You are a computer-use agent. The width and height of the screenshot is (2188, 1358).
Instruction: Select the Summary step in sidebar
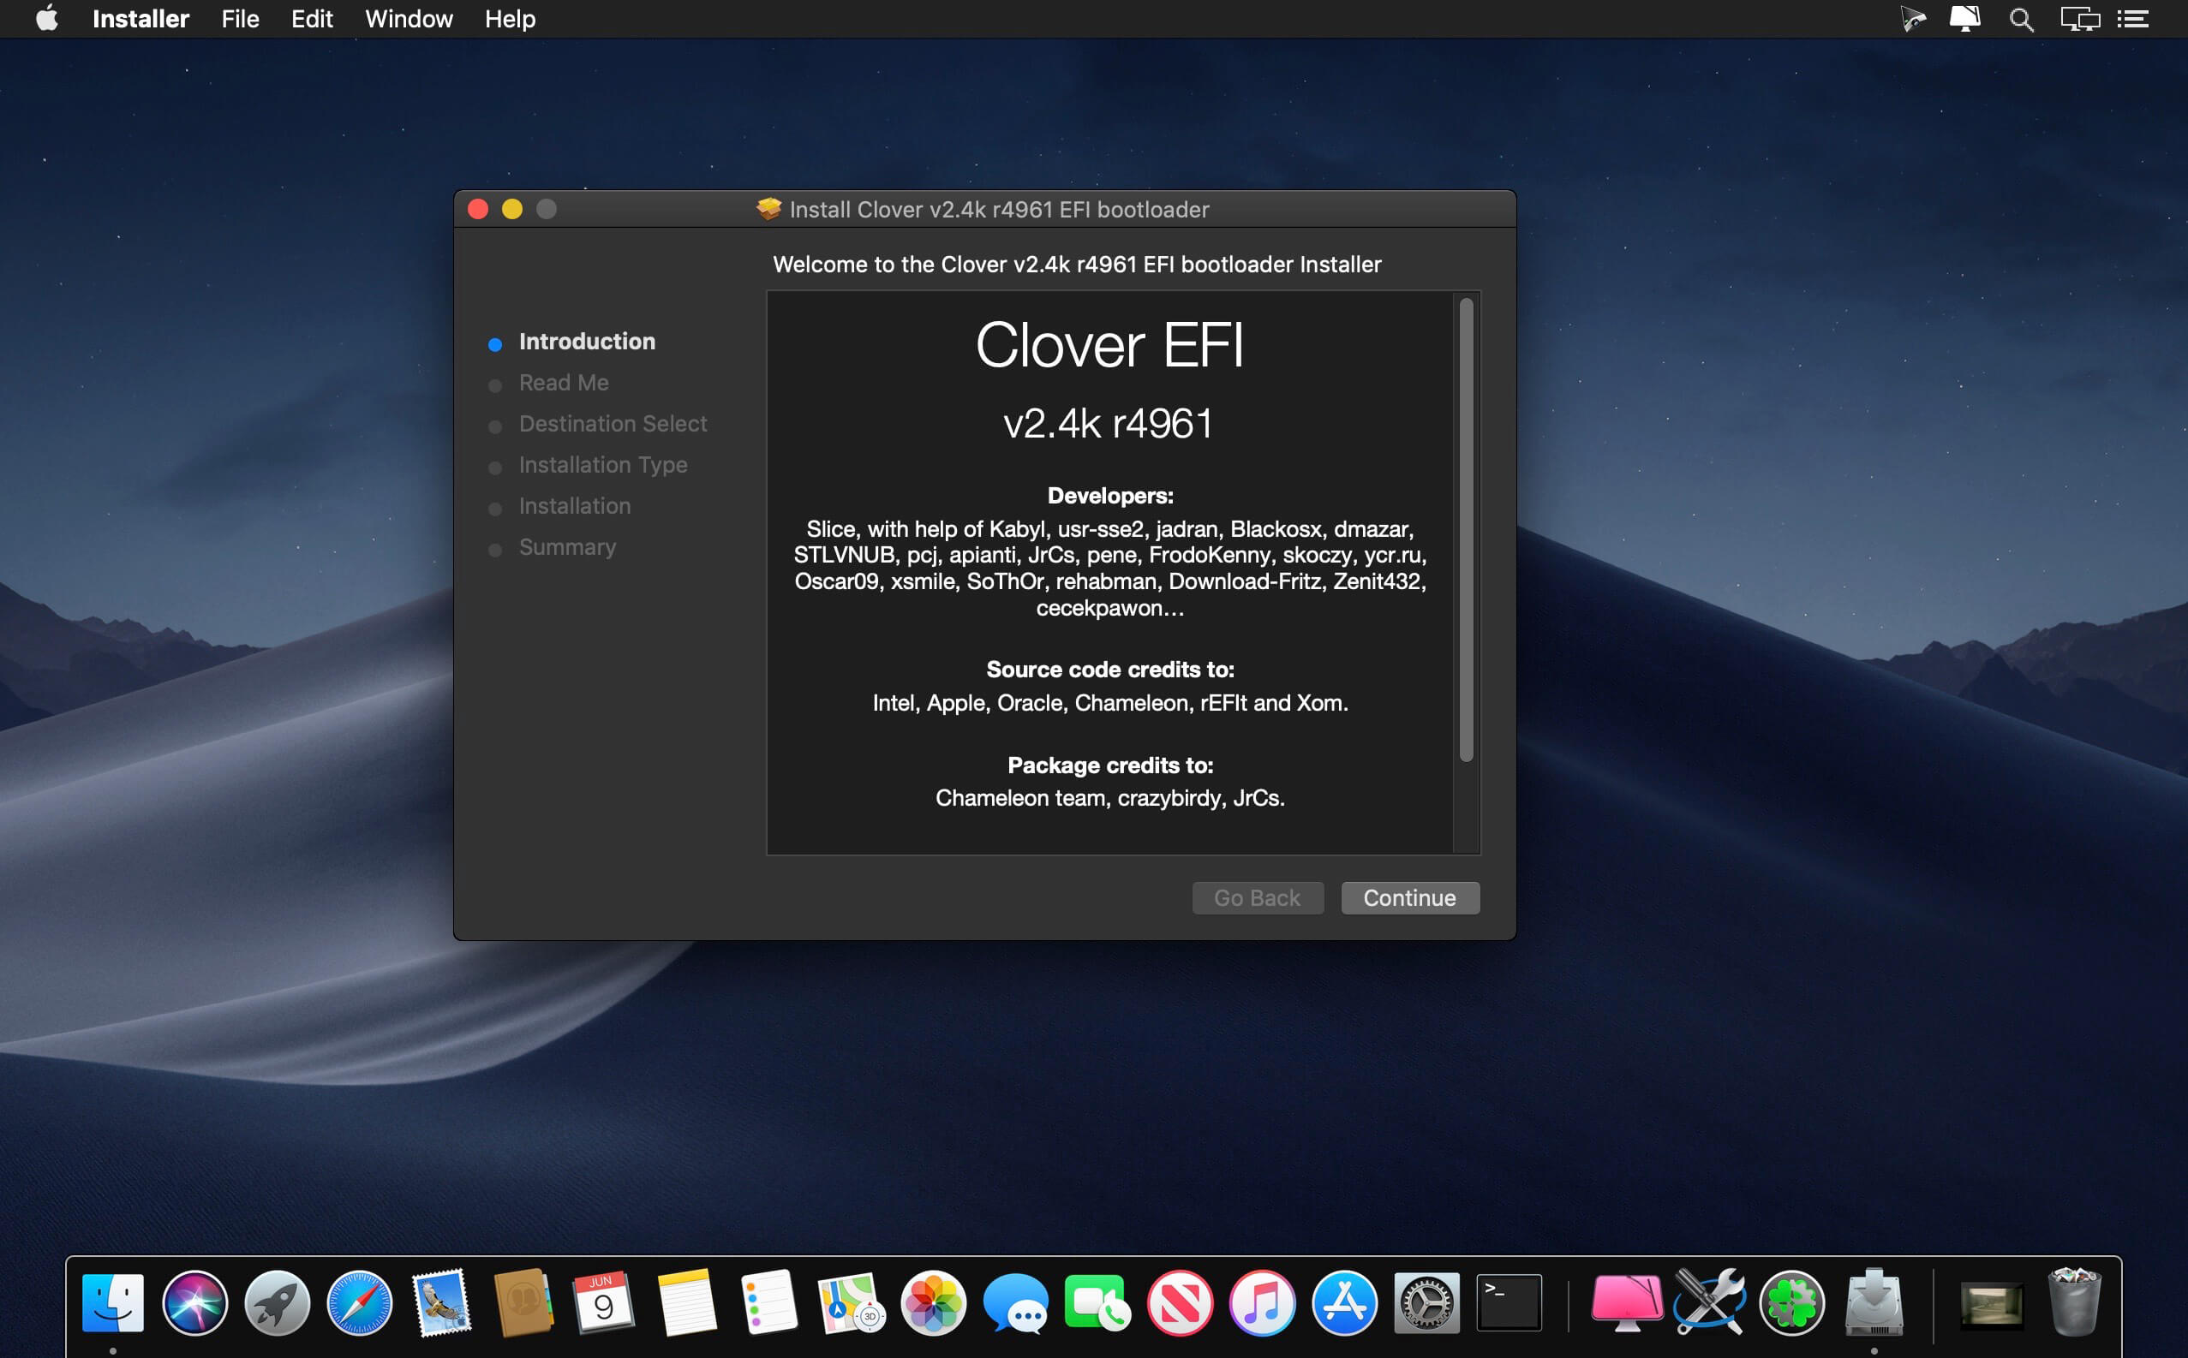point(570,546)
